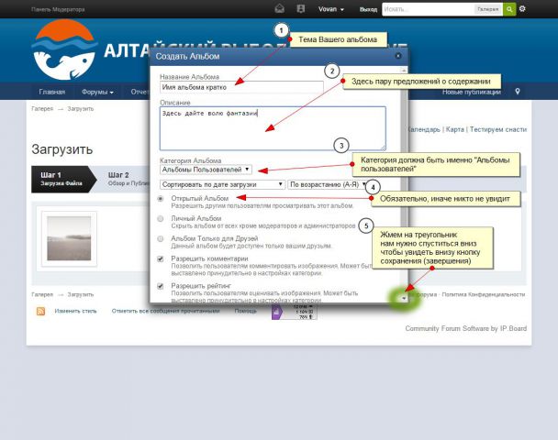Select the Открытый Альбом radio button
558x440 pixels.
click(x=162, y=198)
